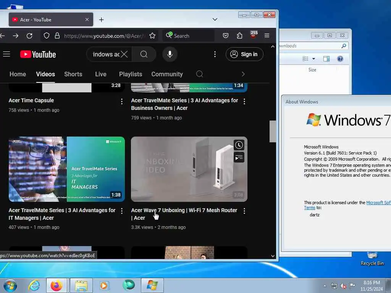Viewport: 391px width, 293px height.
Task: Show hidden tray icons arrow
Action: [325, 286]
